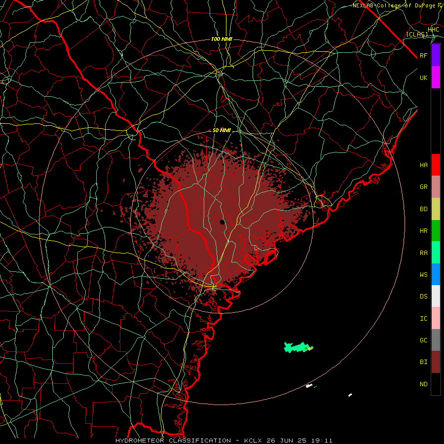Click the GC legend label

point(424,340)
